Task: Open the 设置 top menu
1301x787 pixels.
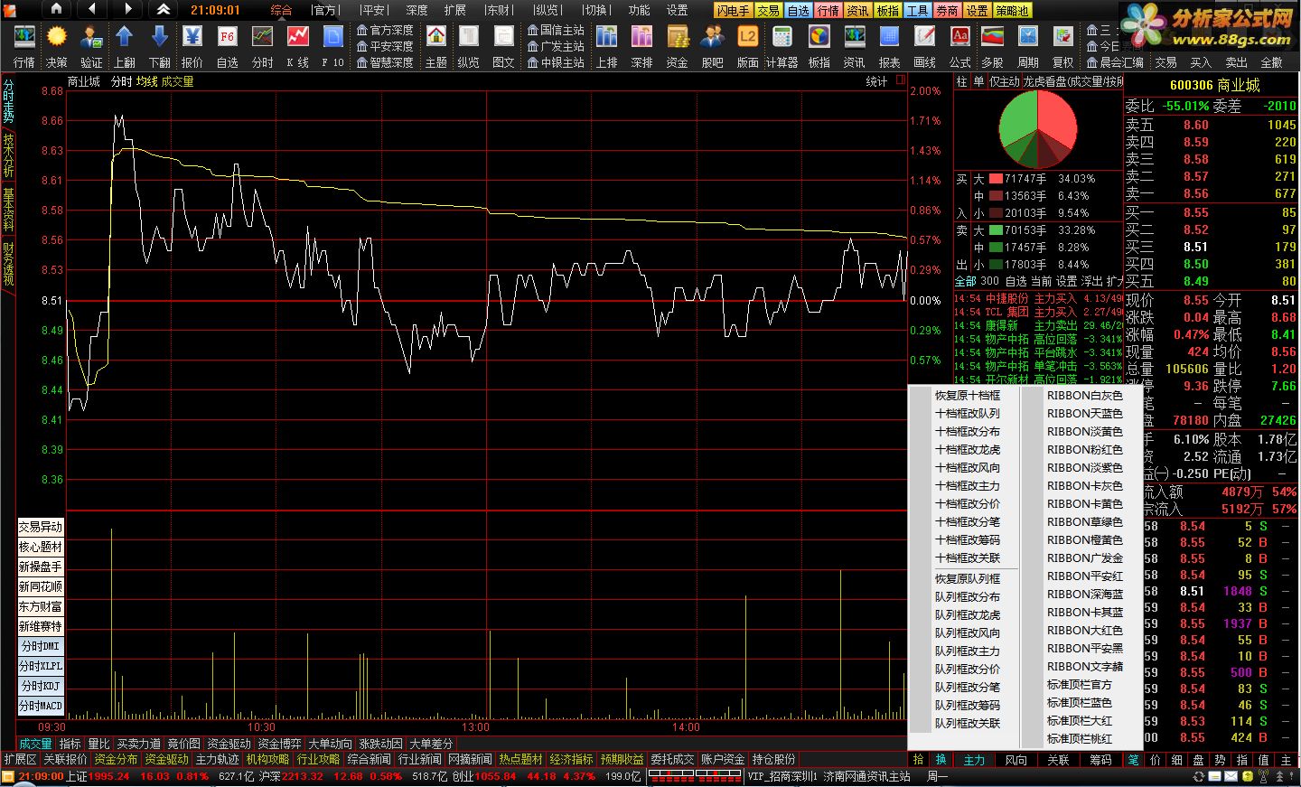Action: click(x=678, y=10)
